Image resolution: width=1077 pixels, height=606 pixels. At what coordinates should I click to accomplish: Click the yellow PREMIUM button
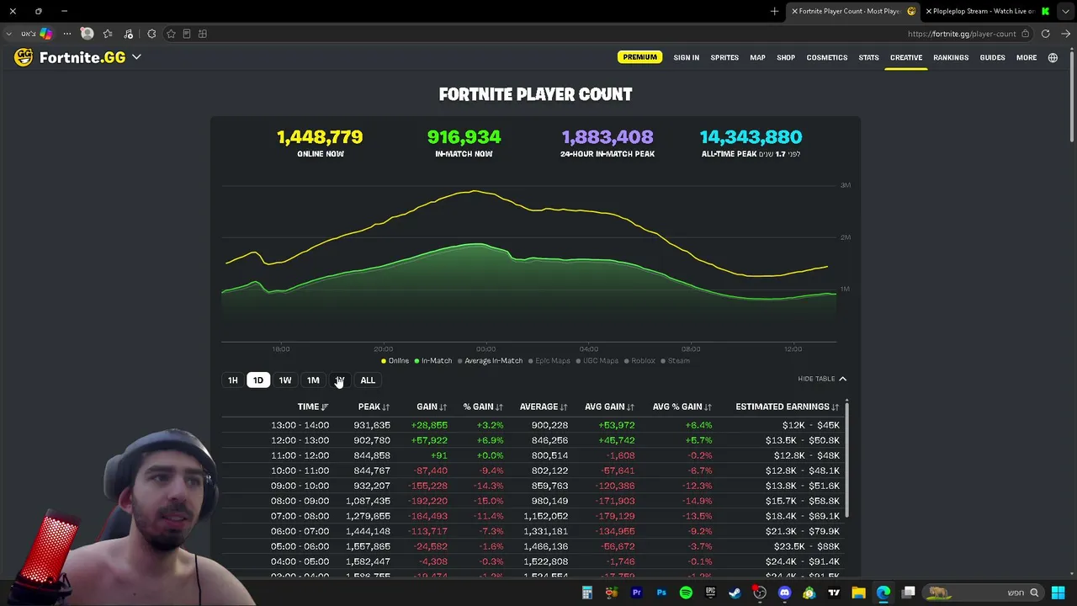[639, 57]
